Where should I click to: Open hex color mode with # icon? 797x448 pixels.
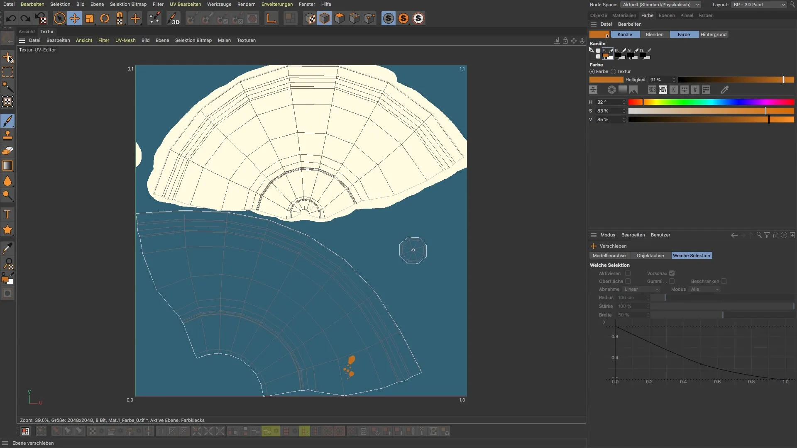point(695,90)
